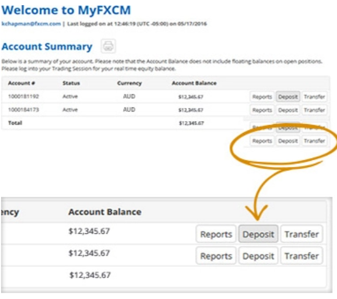Image resolution: width=337 pixels, height=299 pixels.
Task: Click Account Balance header in the enlarged inset
Action: tap(105, 212)
